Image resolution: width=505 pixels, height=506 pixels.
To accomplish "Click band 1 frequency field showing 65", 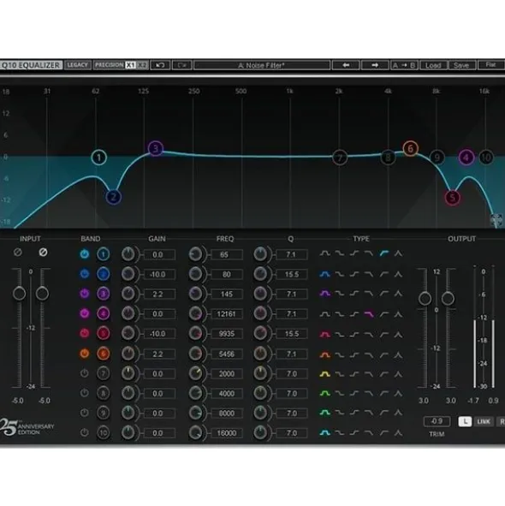I will 227,254.
